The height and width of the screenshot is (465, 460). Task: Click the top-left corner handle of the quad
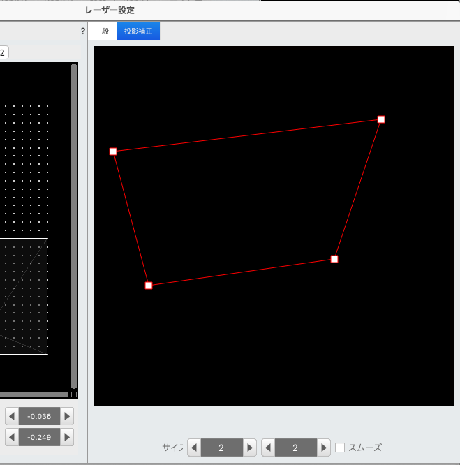113,152
